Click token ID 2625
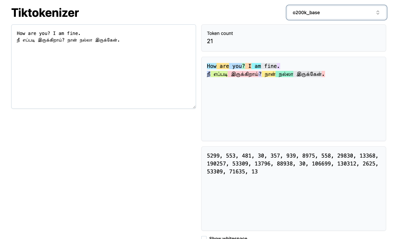 [369, 164]
